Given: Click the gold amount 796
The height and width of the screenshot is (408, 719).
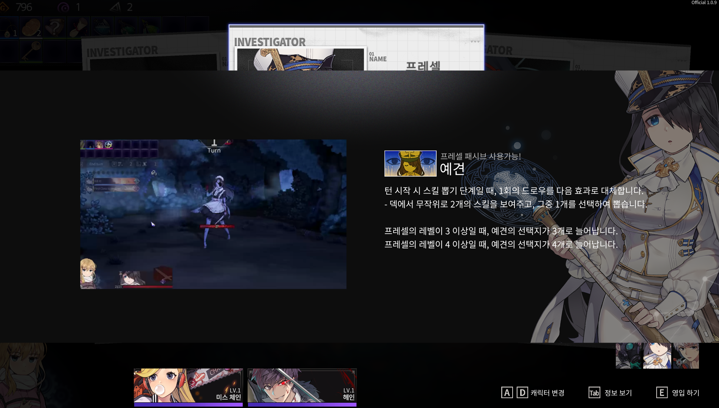Looking at the screenshot, I should 24,7.
